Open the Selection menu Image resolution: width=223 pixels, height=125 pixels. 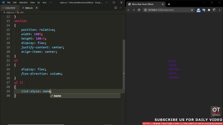[x=23, y=2]
